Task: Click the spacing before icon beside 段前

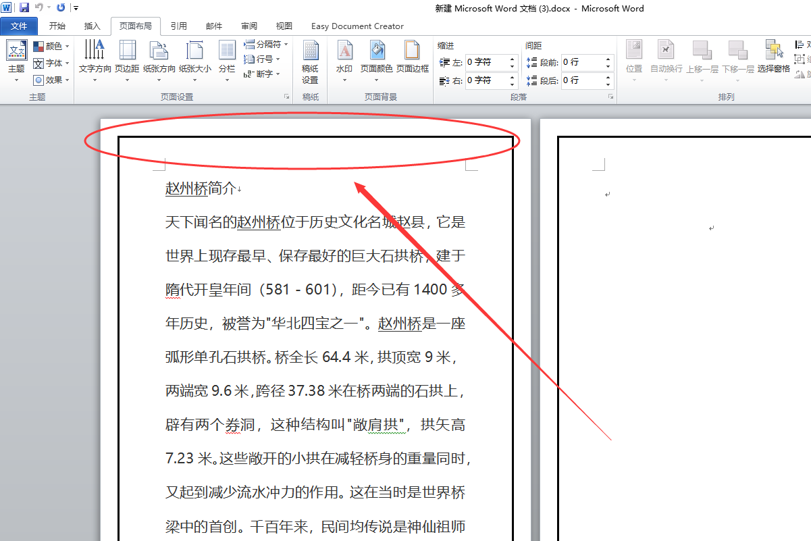Action: [x=531, y=62]
